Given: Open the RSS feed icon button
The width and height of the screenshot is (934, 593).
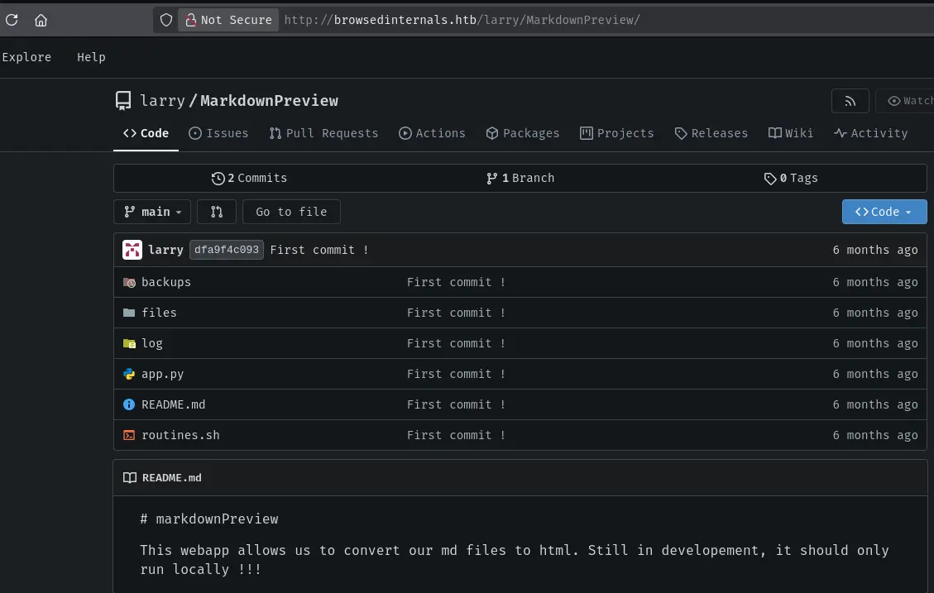Looking at the screenshot, I should [x=850, y=101].
